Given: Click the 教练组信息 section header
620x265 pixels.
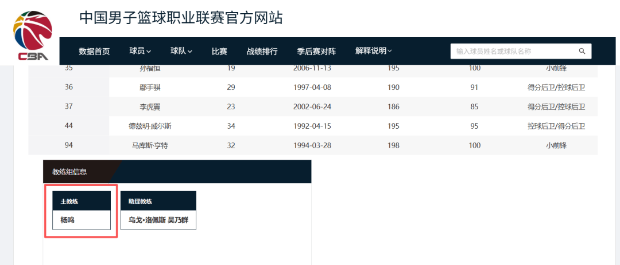Looking at the screenshot, I should pos(69,172).
